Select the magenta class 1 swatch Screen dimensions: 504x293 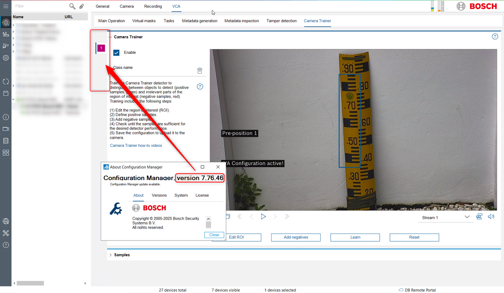click(x=101, y=48)
